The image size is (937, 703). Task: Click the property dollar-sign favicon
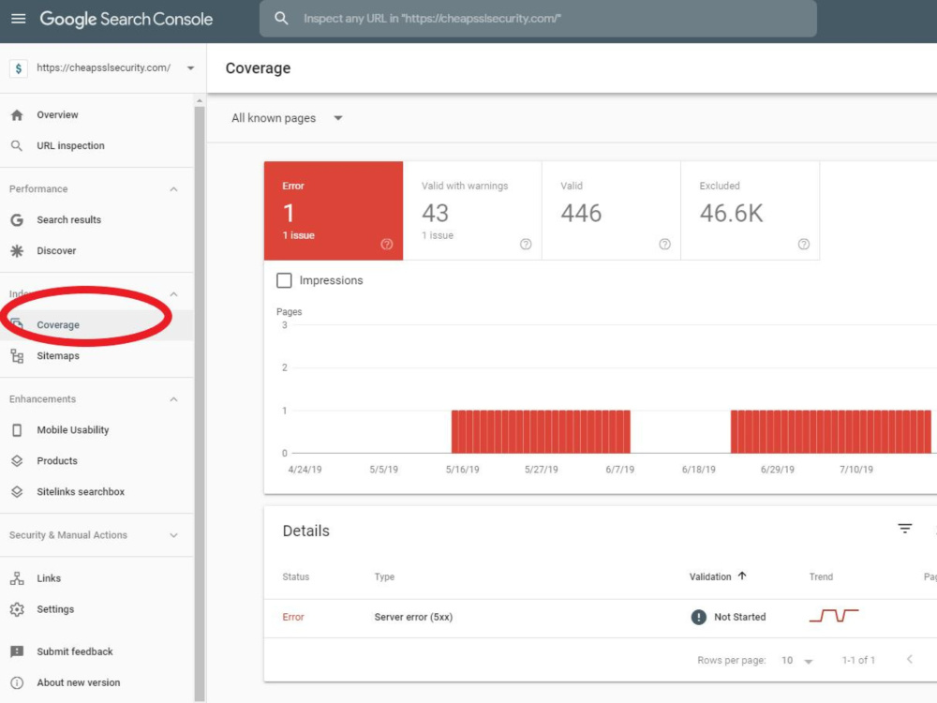coord(19,68)
